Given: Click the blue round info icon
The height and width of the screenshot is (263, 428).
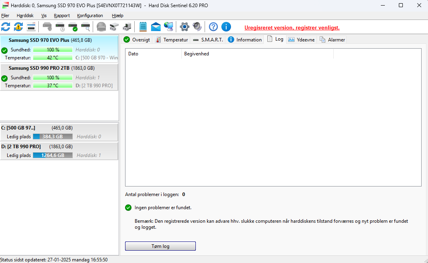Looking at the screenshot, I should point(226,27).
